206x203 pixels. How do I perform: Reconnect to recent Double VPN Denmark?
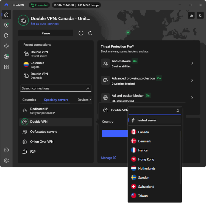[x=56, y=76]
